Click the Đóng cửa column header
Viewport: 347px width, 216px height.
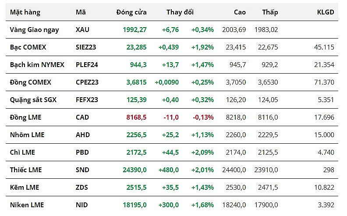click(131, 12)
